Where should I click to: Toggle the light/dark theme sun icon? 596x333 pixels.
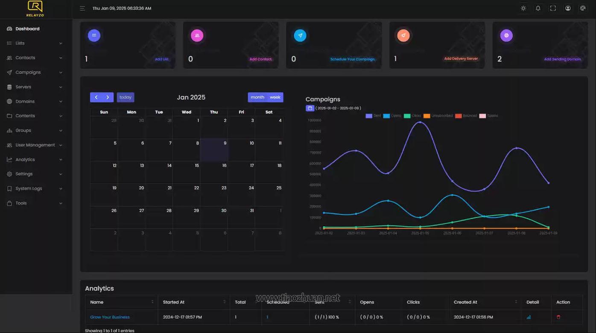pos(523,8)
